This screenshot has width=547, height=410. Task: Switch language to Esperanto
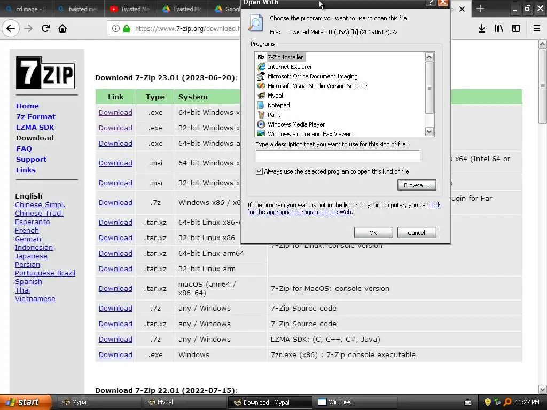point(33,222)
